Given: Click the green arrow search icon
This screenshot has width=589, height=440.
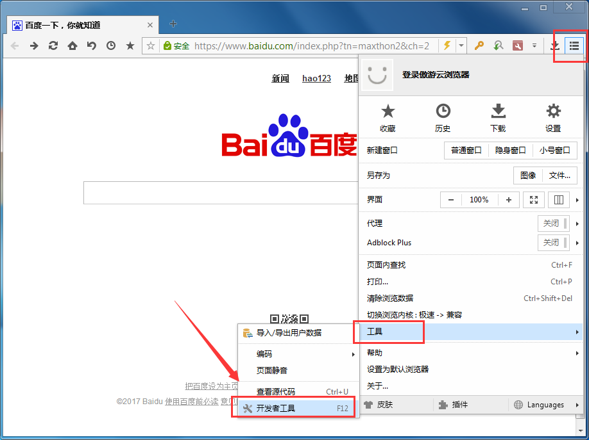Looking at the screenshot, I should (x=498, y=45).
